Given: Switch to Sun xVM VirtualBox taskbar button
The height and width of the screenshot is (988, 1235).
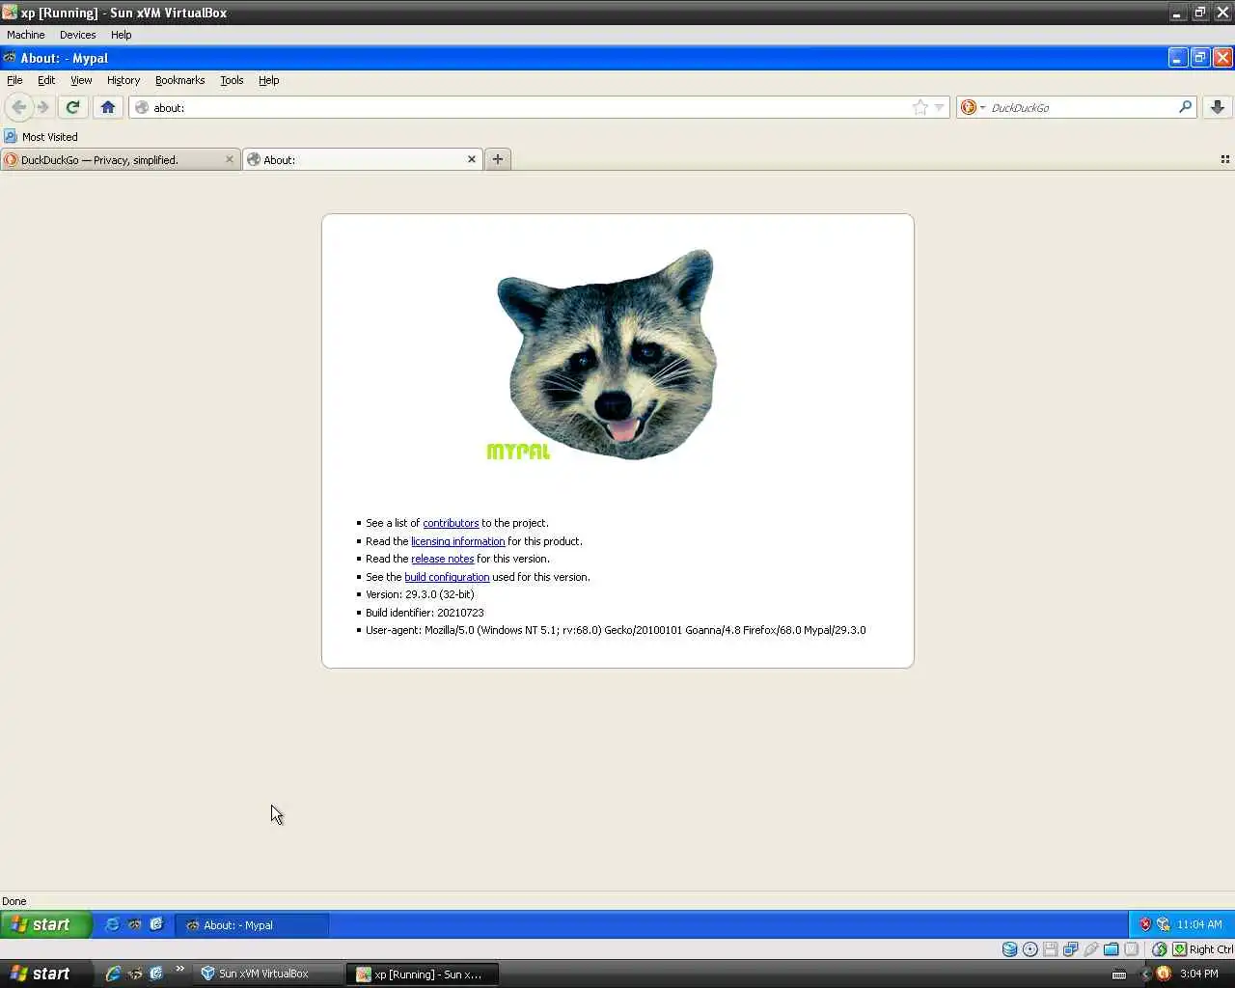Looking at the screenshot, I should tap(268, 974).
